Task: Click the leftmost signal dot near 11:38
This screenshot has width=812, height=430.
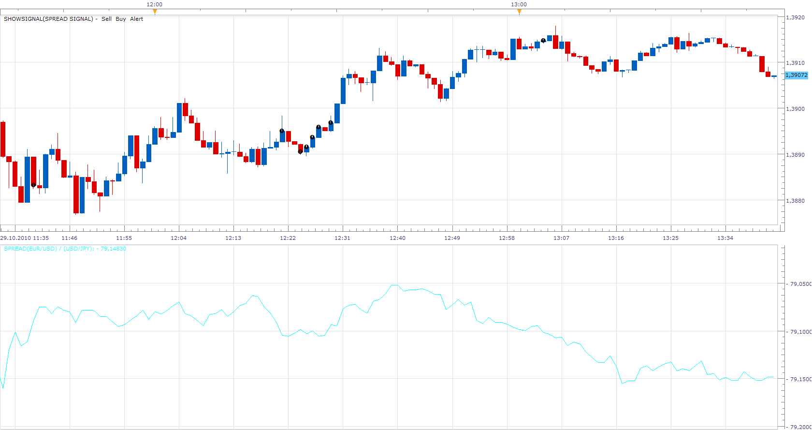Action: [x=33, y=185]
